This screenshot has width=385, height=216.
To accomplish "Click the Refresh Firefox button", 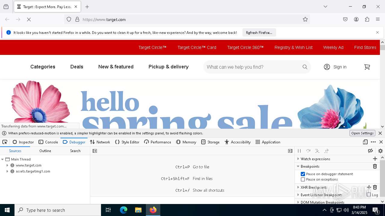I will point(259,33).
